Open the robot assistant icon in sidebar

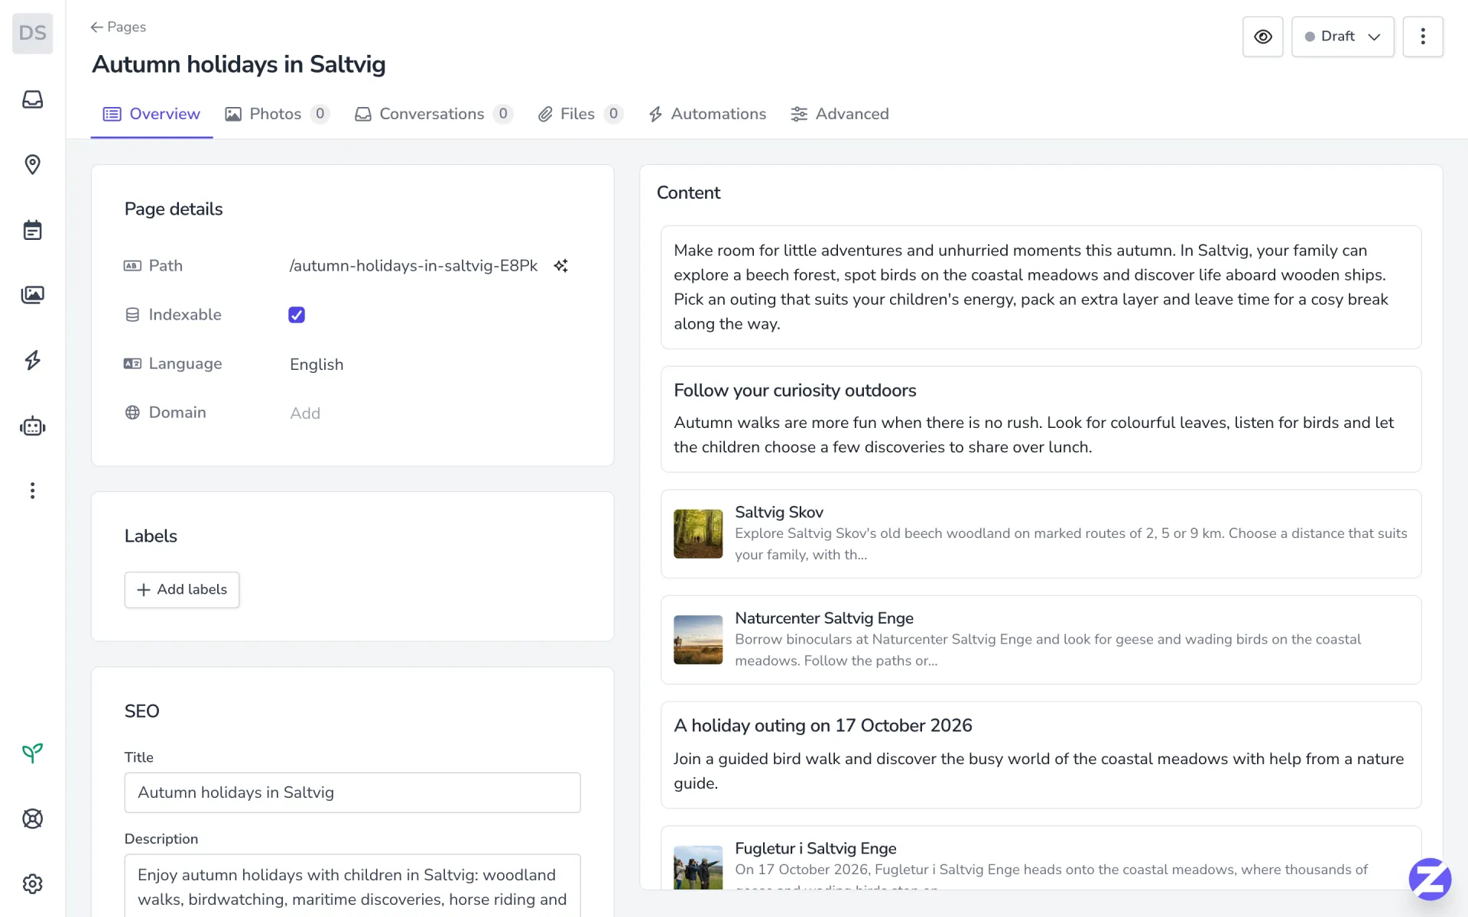[32, 426]
